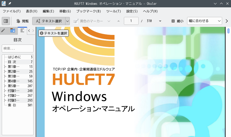This screenshot has width=231, height=137.
Task: Click page number 293 in contents
Action: [30, 100]
